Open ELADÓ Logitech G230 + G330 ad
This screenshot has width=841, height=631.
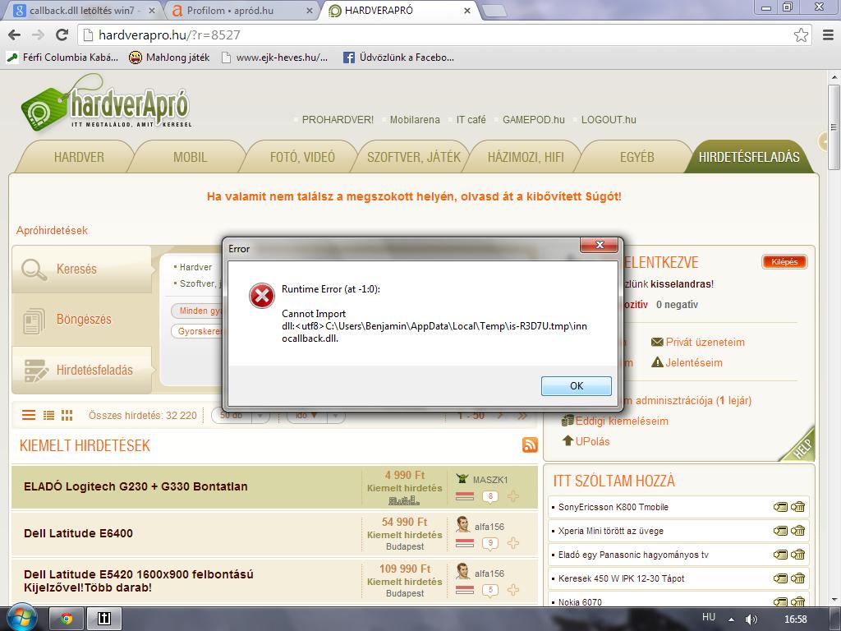[x=136, y=486]
